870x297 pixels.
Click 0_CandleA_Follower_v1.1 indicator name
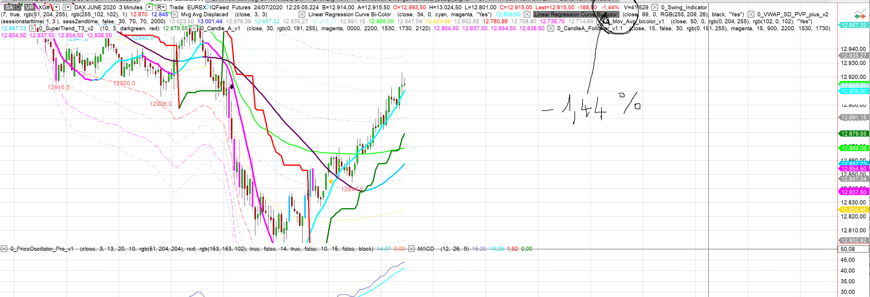tap(590, 28)
